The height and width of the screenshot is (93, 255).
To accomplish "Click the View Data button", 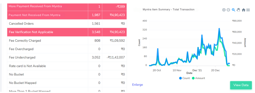I will tap(241, 85).
